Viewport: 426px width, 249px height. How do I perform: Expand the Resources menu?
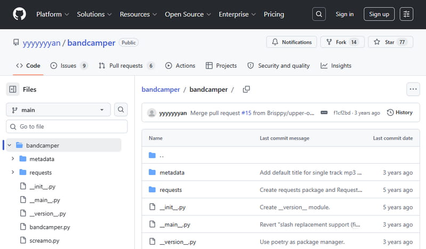pyautogui.click(x=138, y=14)
